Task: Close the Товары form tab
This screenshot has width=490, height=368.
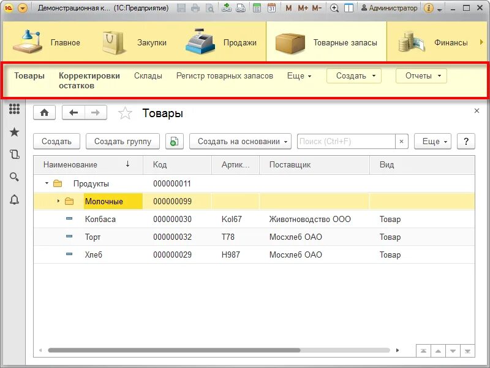Action: [x=477, y=111]
